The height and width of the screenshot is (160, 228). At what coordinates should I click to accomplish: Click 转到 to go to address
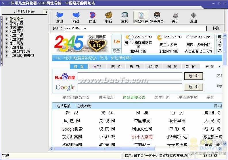tap(216, 28)
